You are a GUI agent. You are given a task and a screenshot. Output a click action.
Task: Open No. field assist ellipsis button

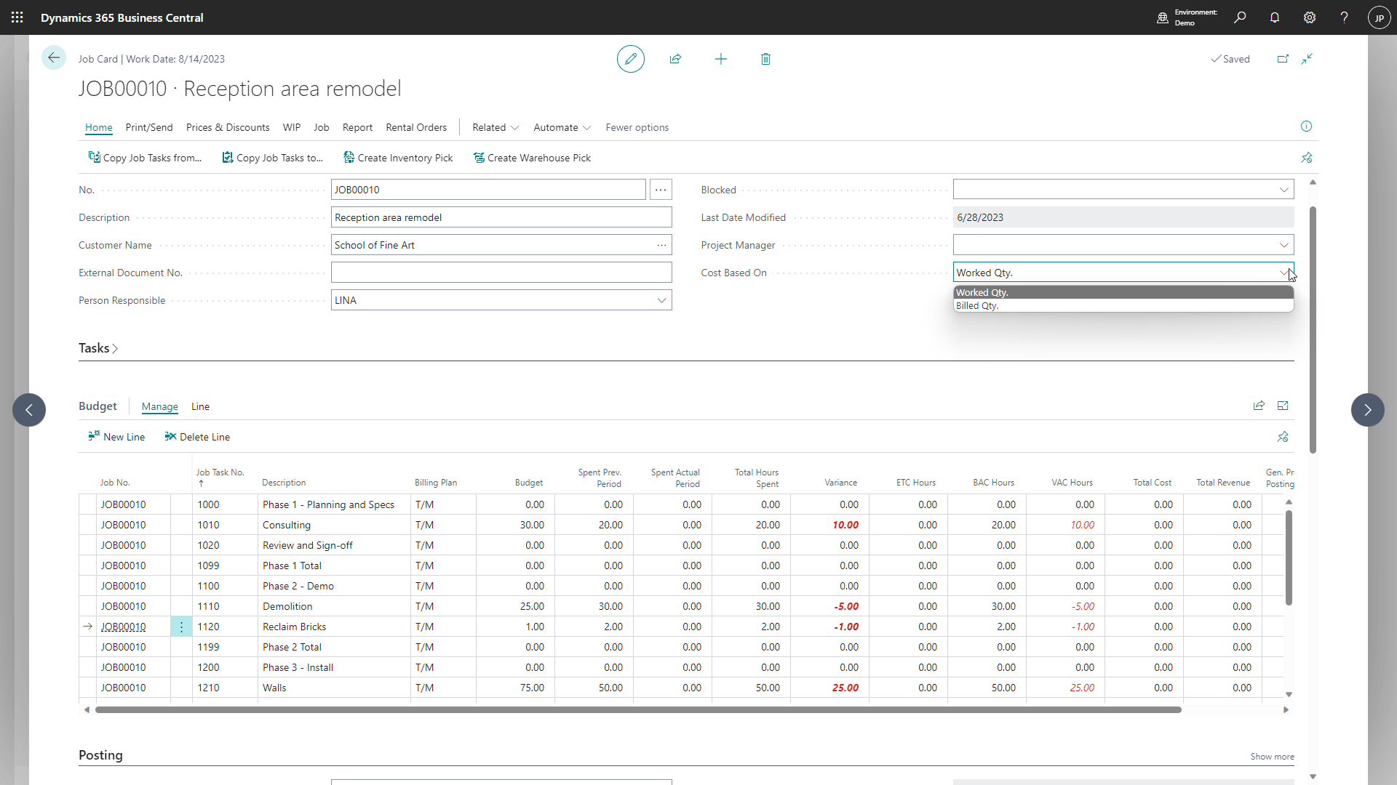coord(661,190)
